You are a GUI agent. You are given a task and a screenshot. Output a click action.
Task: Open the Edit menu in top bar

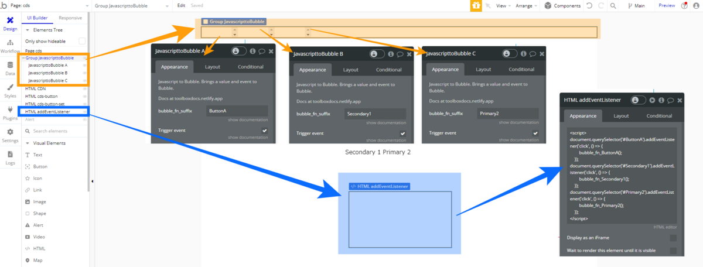click(x=182, y=5)
